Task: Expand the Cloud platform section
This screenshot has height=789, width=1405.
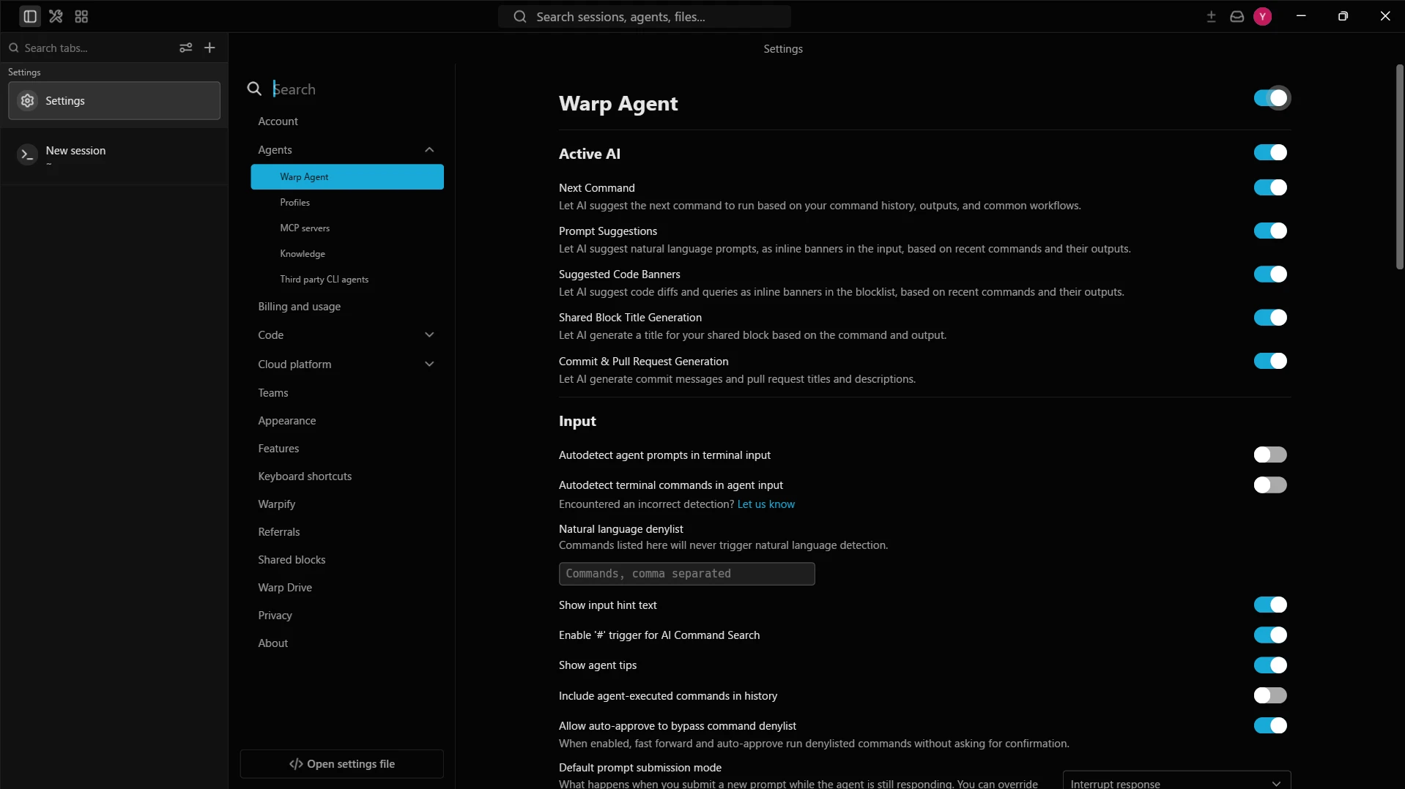Action: click(429, 364)
